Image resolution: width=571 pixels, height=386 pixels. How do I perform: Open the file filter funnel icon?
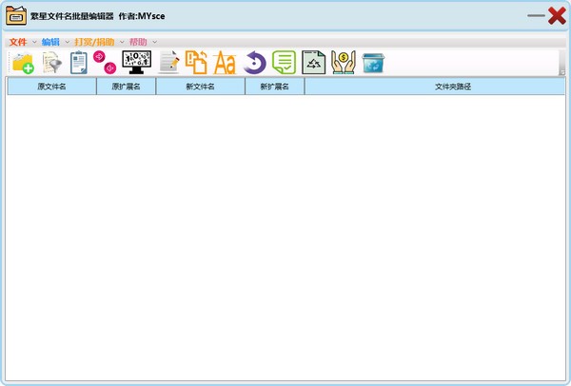click(52, 63)
